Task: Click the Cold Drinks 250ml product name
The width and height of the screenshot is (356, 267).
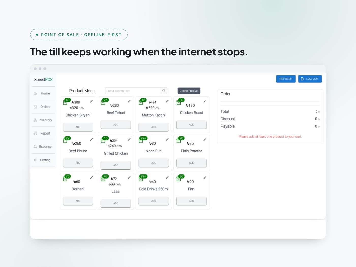Action: click(x=154, y=189)
